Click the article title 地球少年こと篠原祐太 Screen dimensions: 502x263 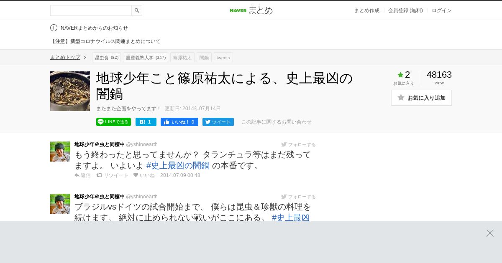point(225,86)
